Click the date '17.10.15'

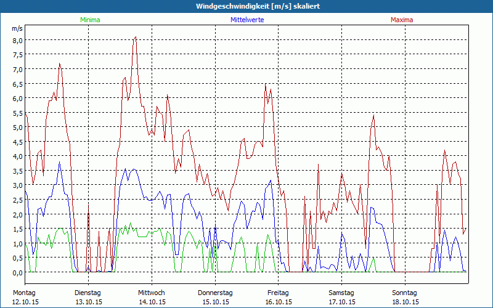click(x=342, y=302)
